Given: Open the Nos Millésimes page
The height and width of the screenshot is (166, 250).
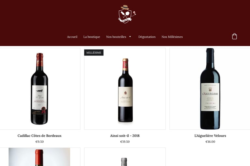Looking at the screenshot, I should coord(172,37).
